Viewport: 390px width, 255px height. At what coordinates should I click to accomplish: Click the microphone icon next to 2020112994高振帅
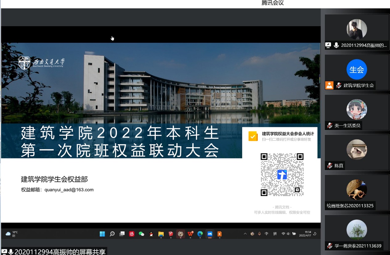(336, 45)
